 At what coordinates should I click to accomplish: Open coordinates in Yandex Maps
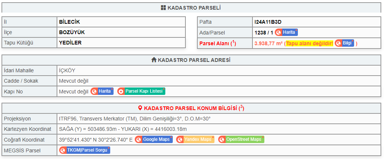195,139
